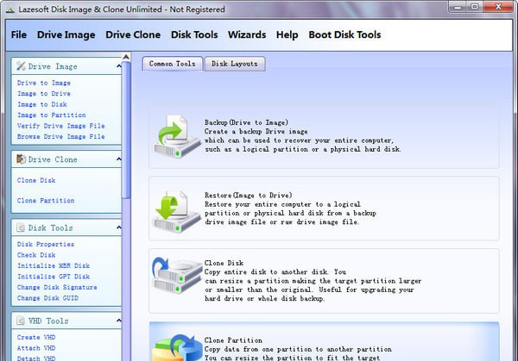This screenshot has height=361, width=518.
Task: Open the Drive Image menu
Action: (66, 34)
